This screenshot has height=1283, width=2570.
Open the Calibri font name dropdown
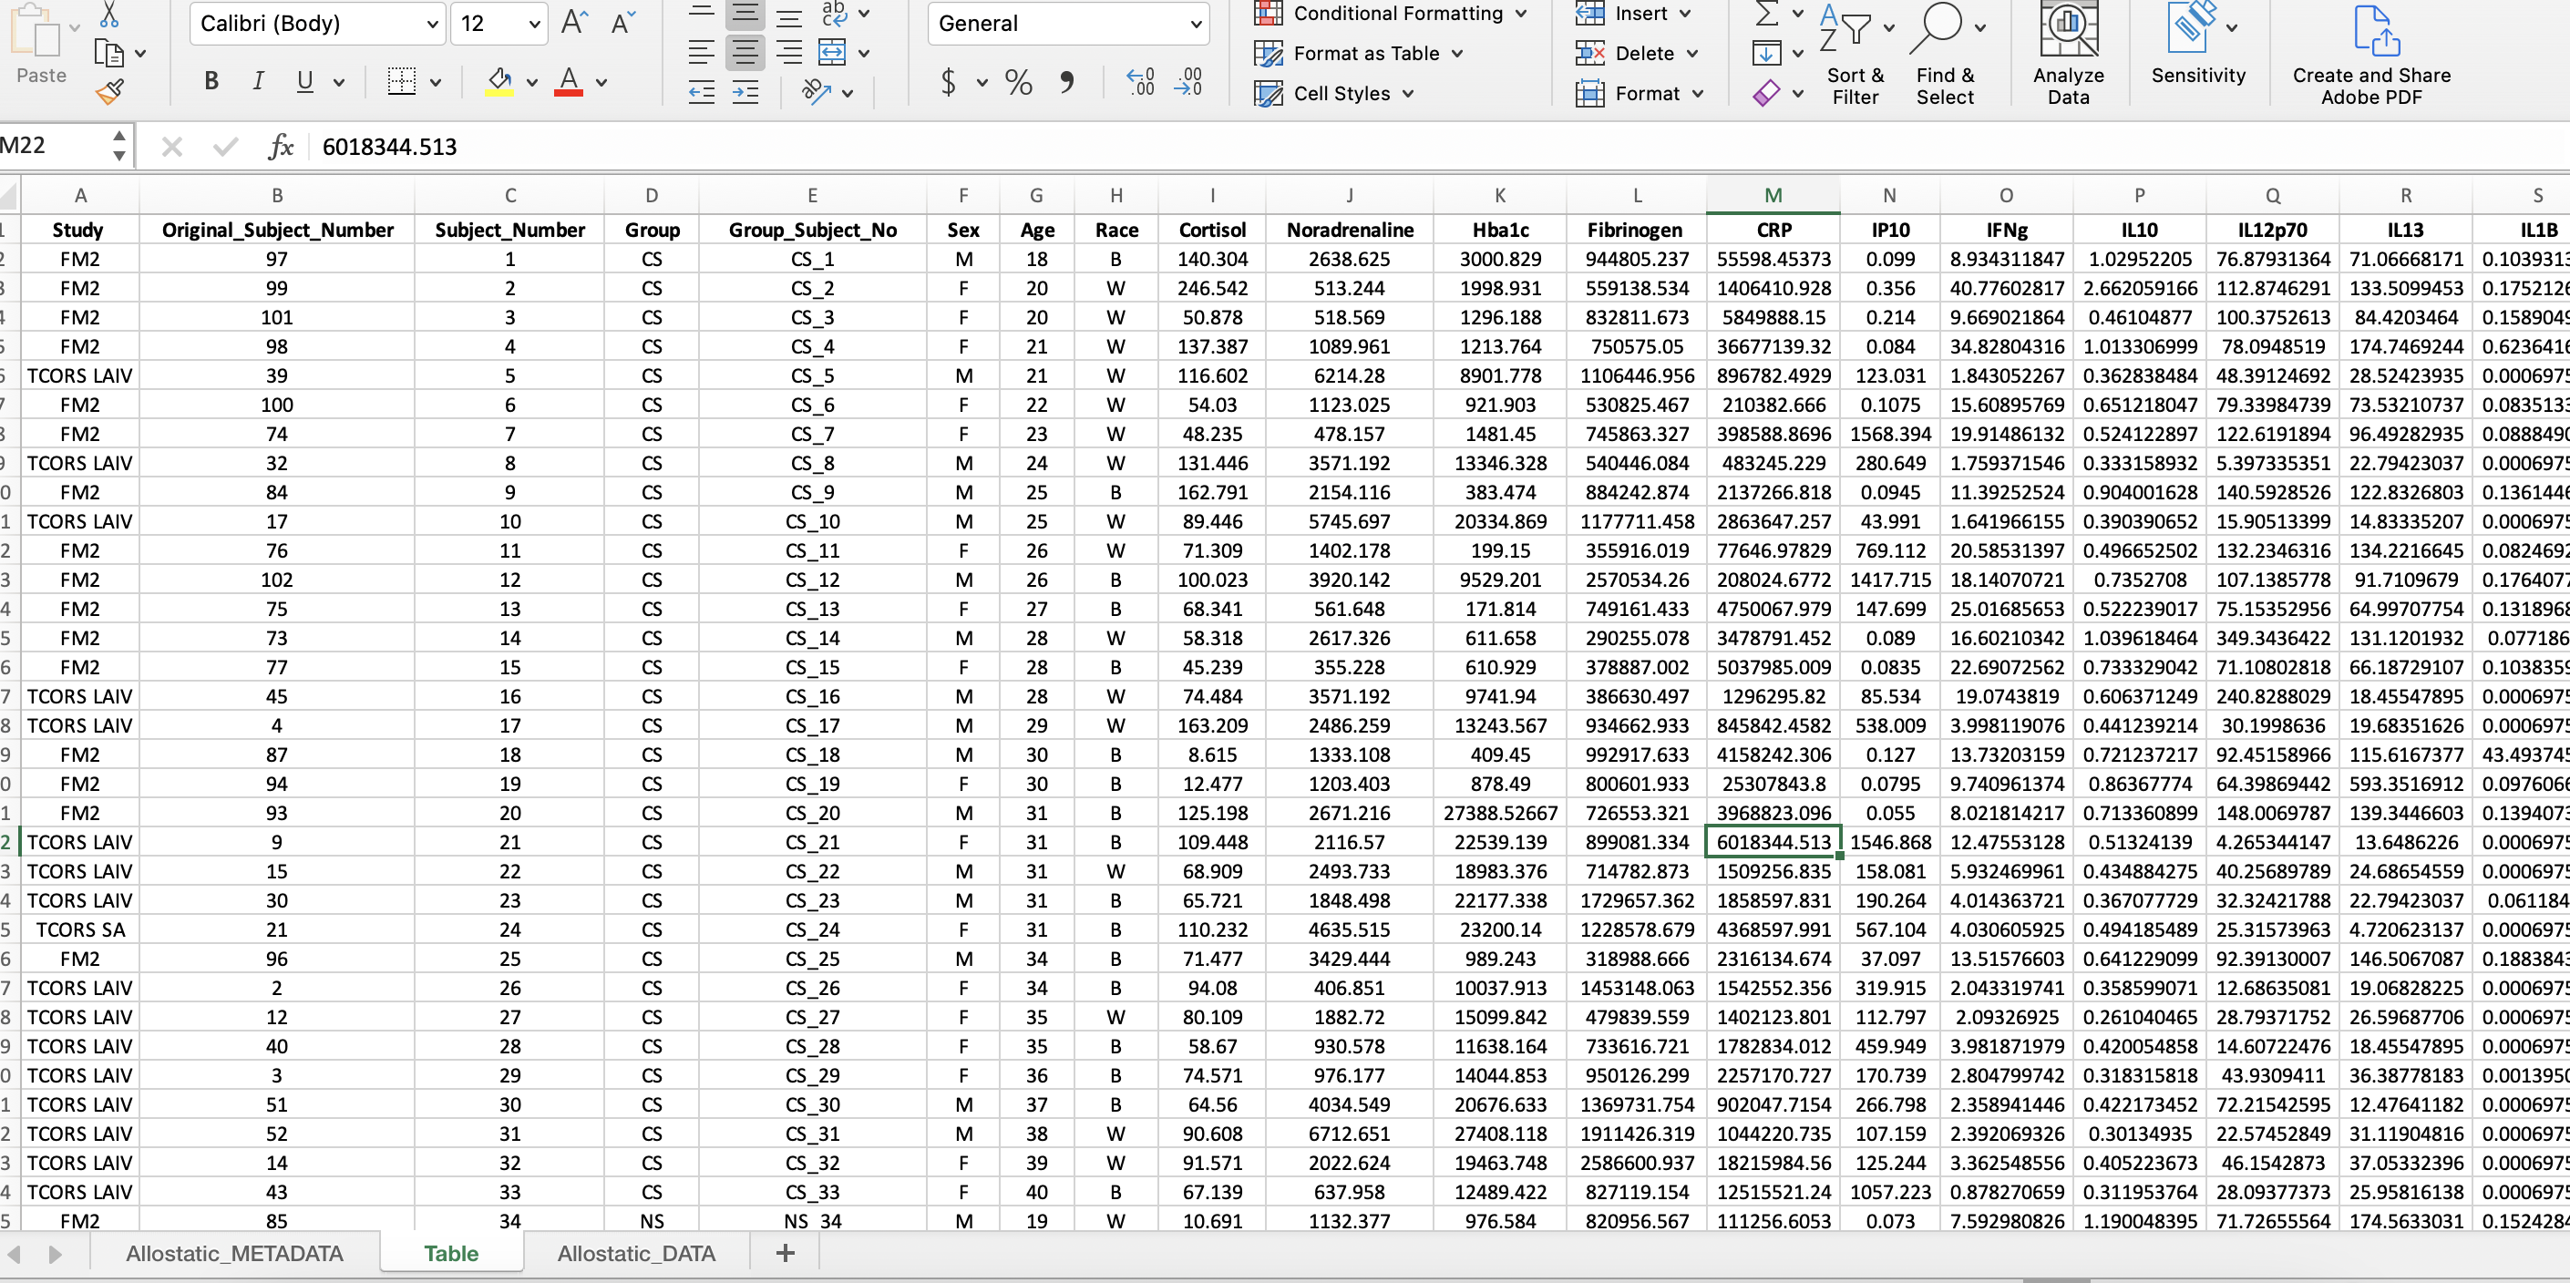[432, 24]
